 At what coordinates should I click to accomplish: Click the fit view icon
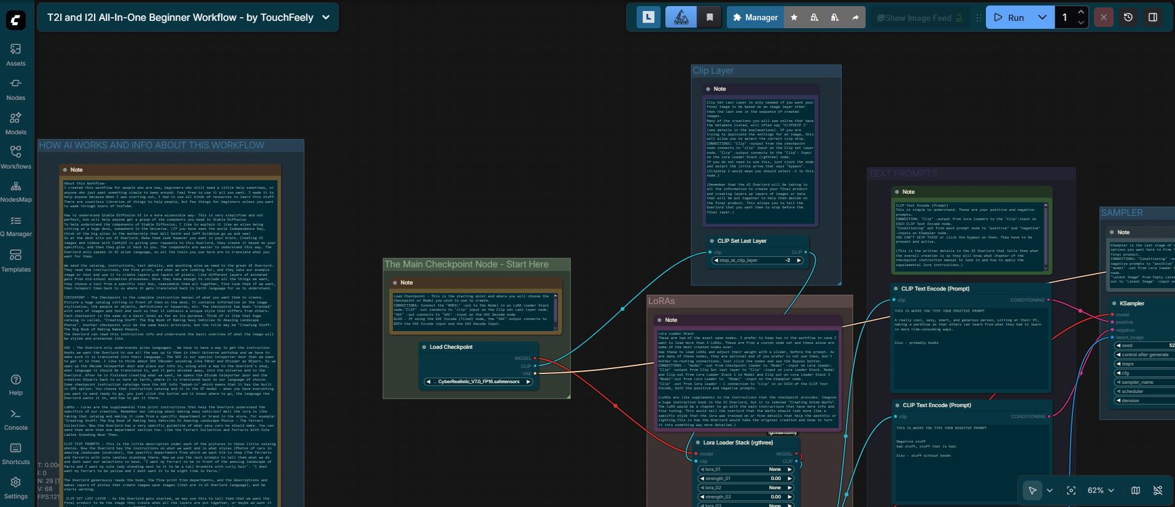point(1071,490)
